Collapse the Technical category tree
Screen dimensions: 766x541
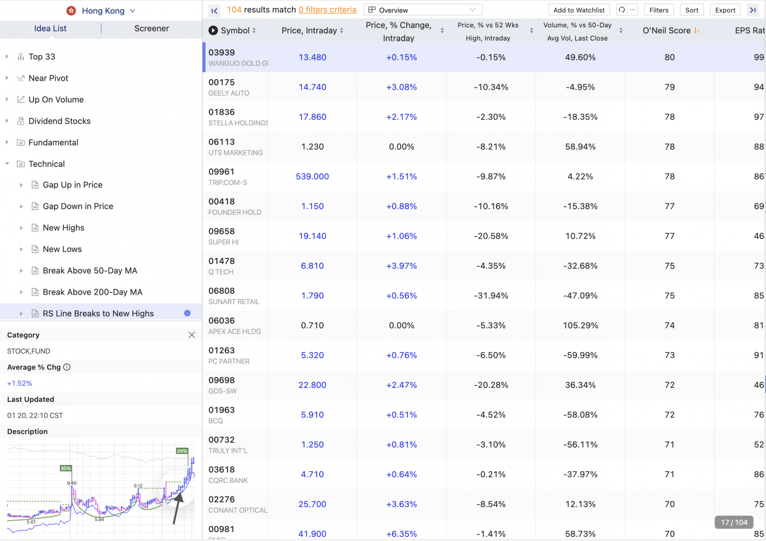pos(7,164)
